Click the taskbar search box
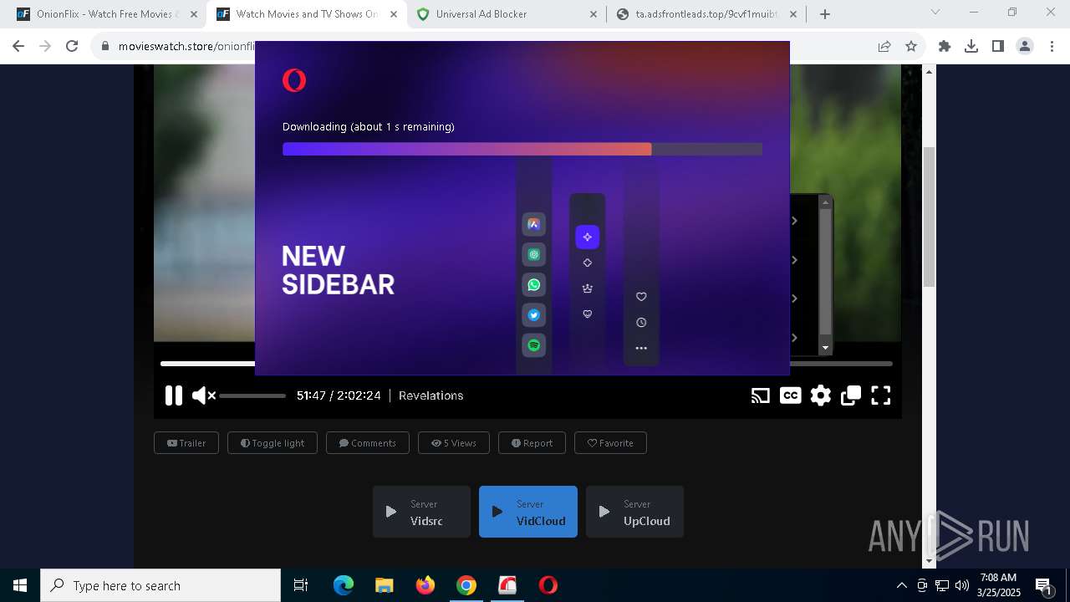This screenshot has width=1070, height=602. click(160, 585)
